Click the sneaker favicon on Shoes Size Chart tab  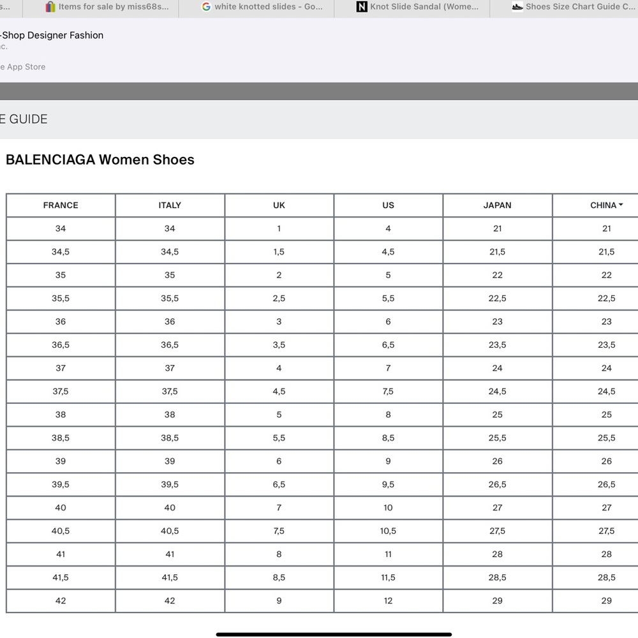517,7
